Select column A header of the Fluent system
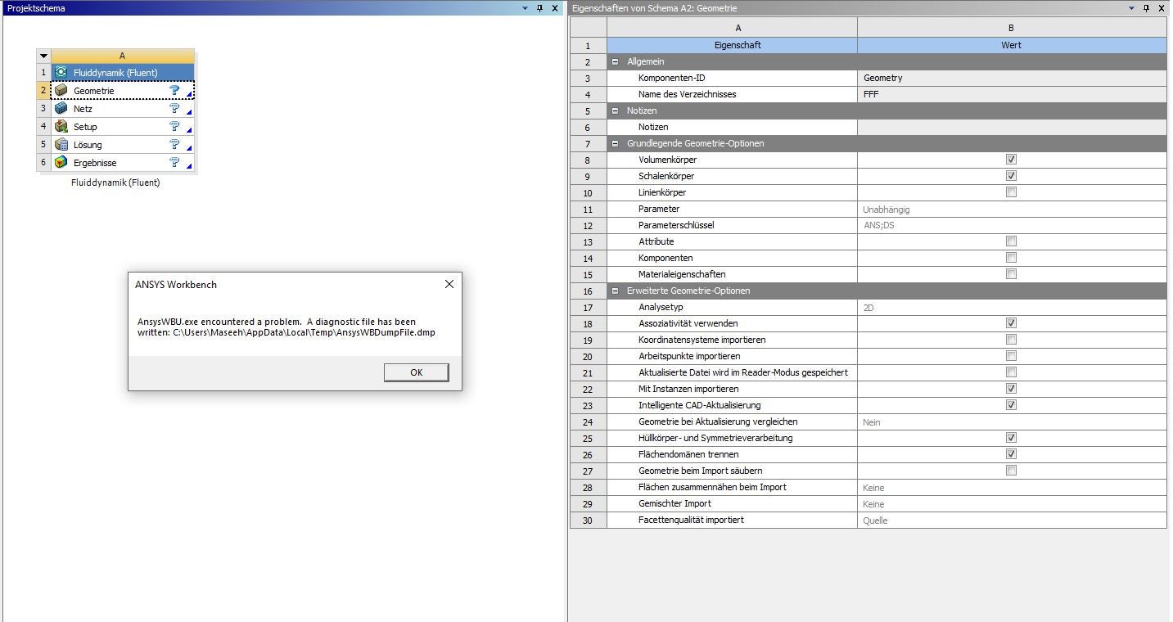The image size is (1173, 622). tap(123, 56)
